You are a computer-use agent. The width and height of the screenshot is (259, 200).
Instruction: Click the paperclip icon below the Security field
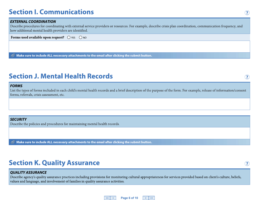click(13, 142)
